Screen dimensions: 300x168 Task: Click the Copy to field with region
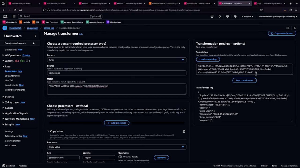click(99, 158)
